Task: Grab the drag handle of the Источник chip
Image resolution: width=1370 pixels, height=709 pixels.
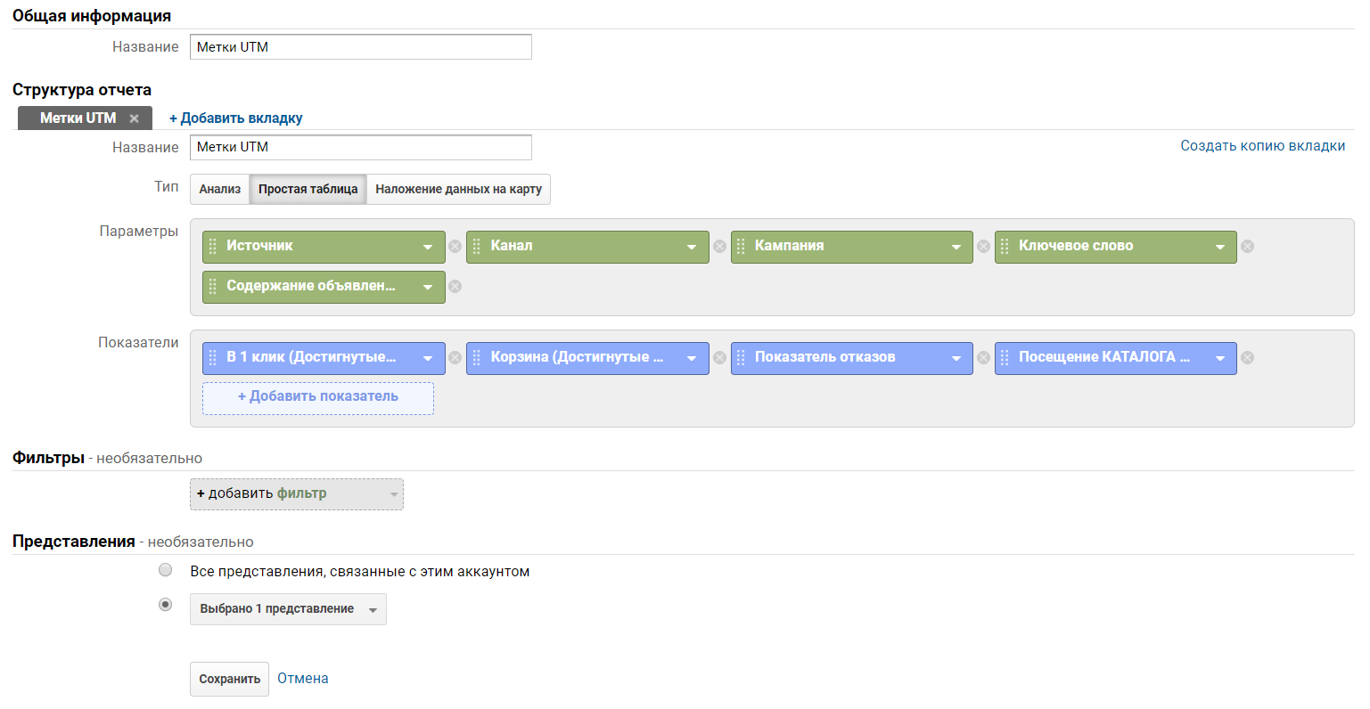Action: click(x=212, y=247)
